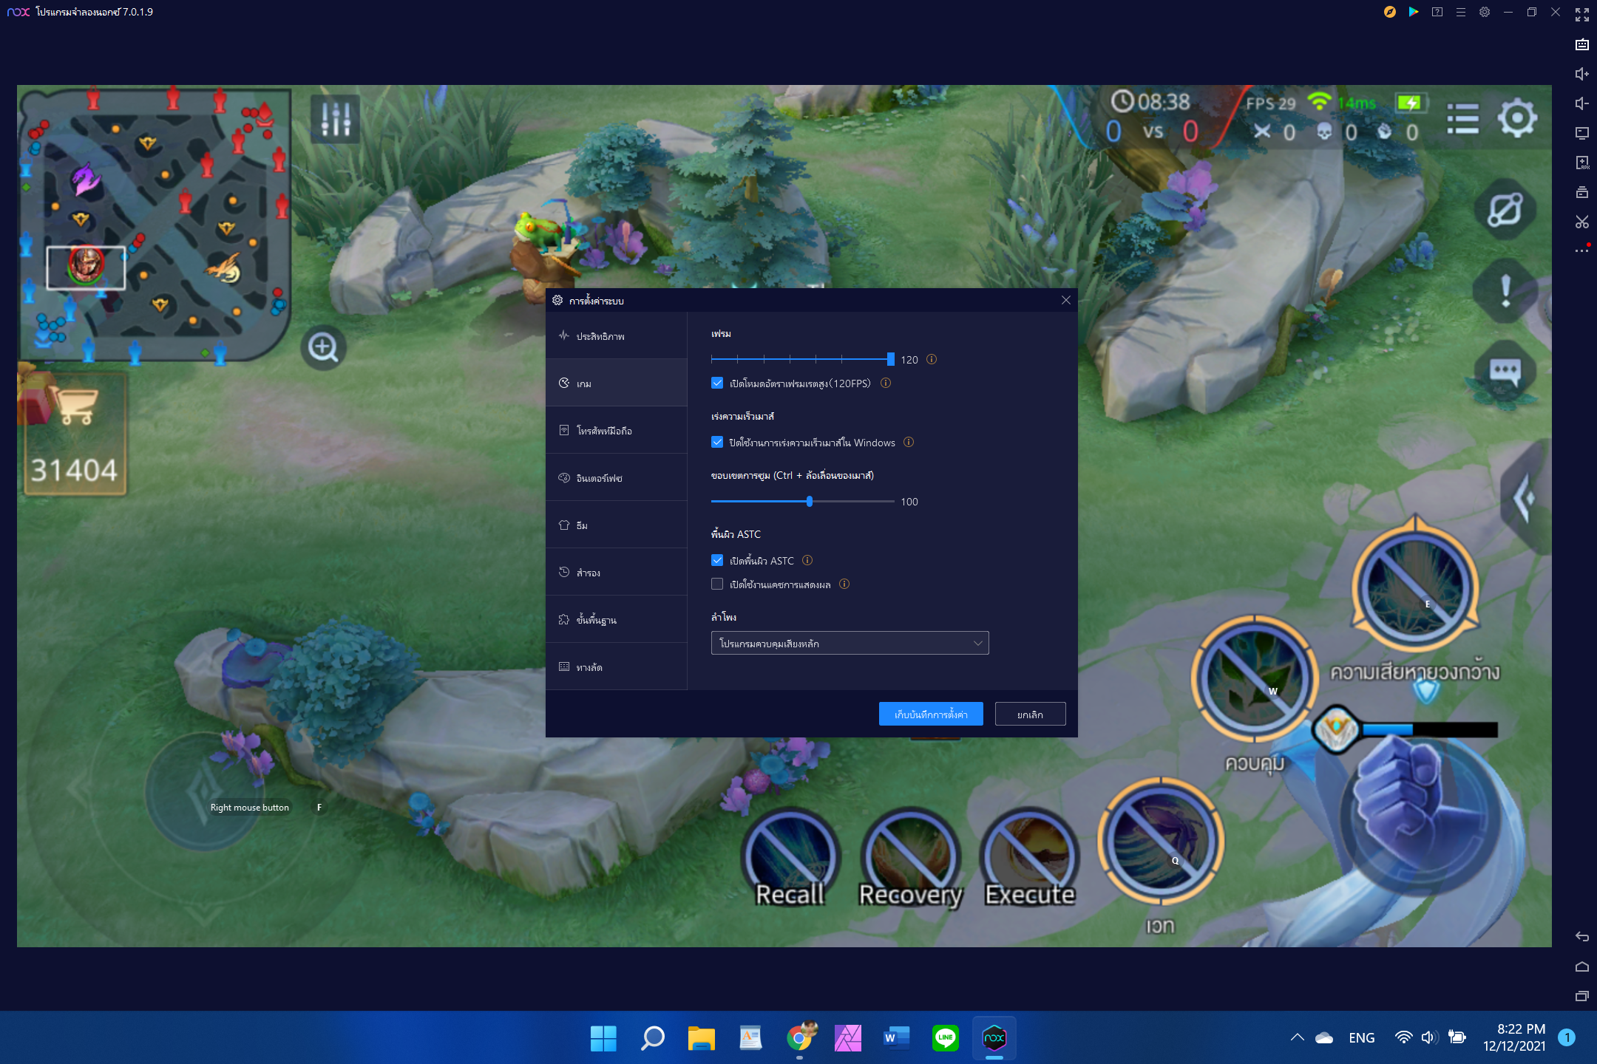Show hidden system tray icons chevron

(1297, 1037)
